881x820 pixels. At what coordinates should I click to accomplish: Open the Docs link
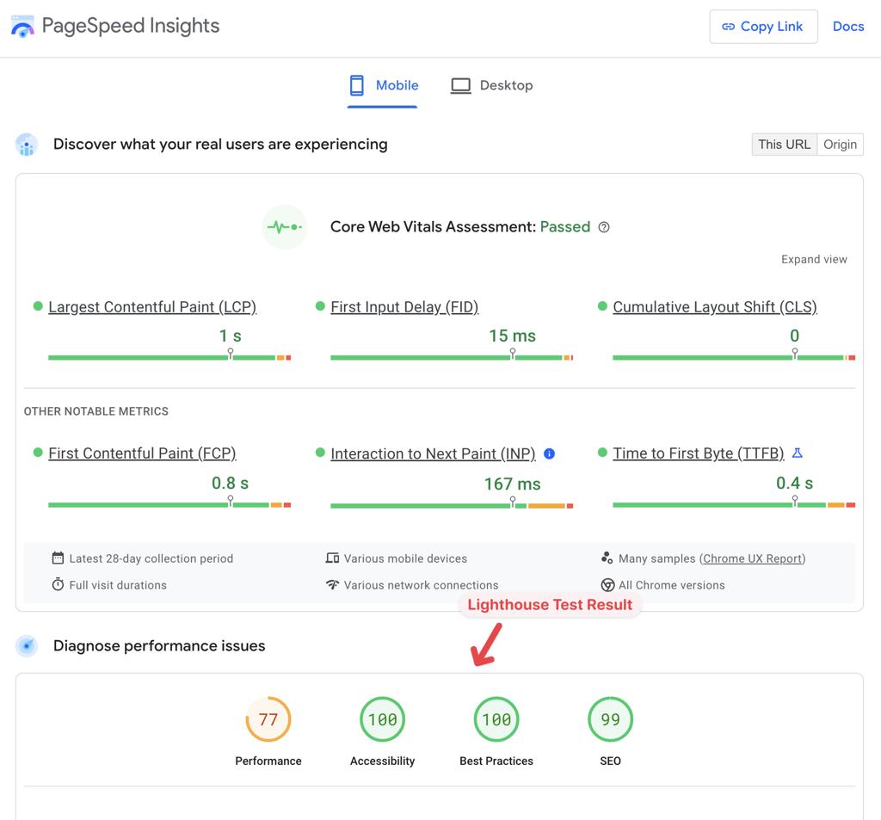pos(847,27)
